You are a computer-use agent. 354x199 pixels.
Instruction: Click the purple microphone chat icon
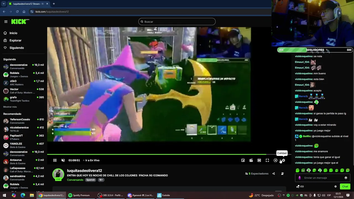(300, 178)
